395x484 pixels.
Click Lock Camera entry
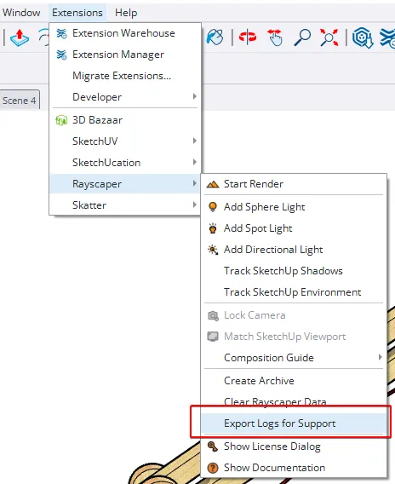pyautogui.click(x=294, y=315)
